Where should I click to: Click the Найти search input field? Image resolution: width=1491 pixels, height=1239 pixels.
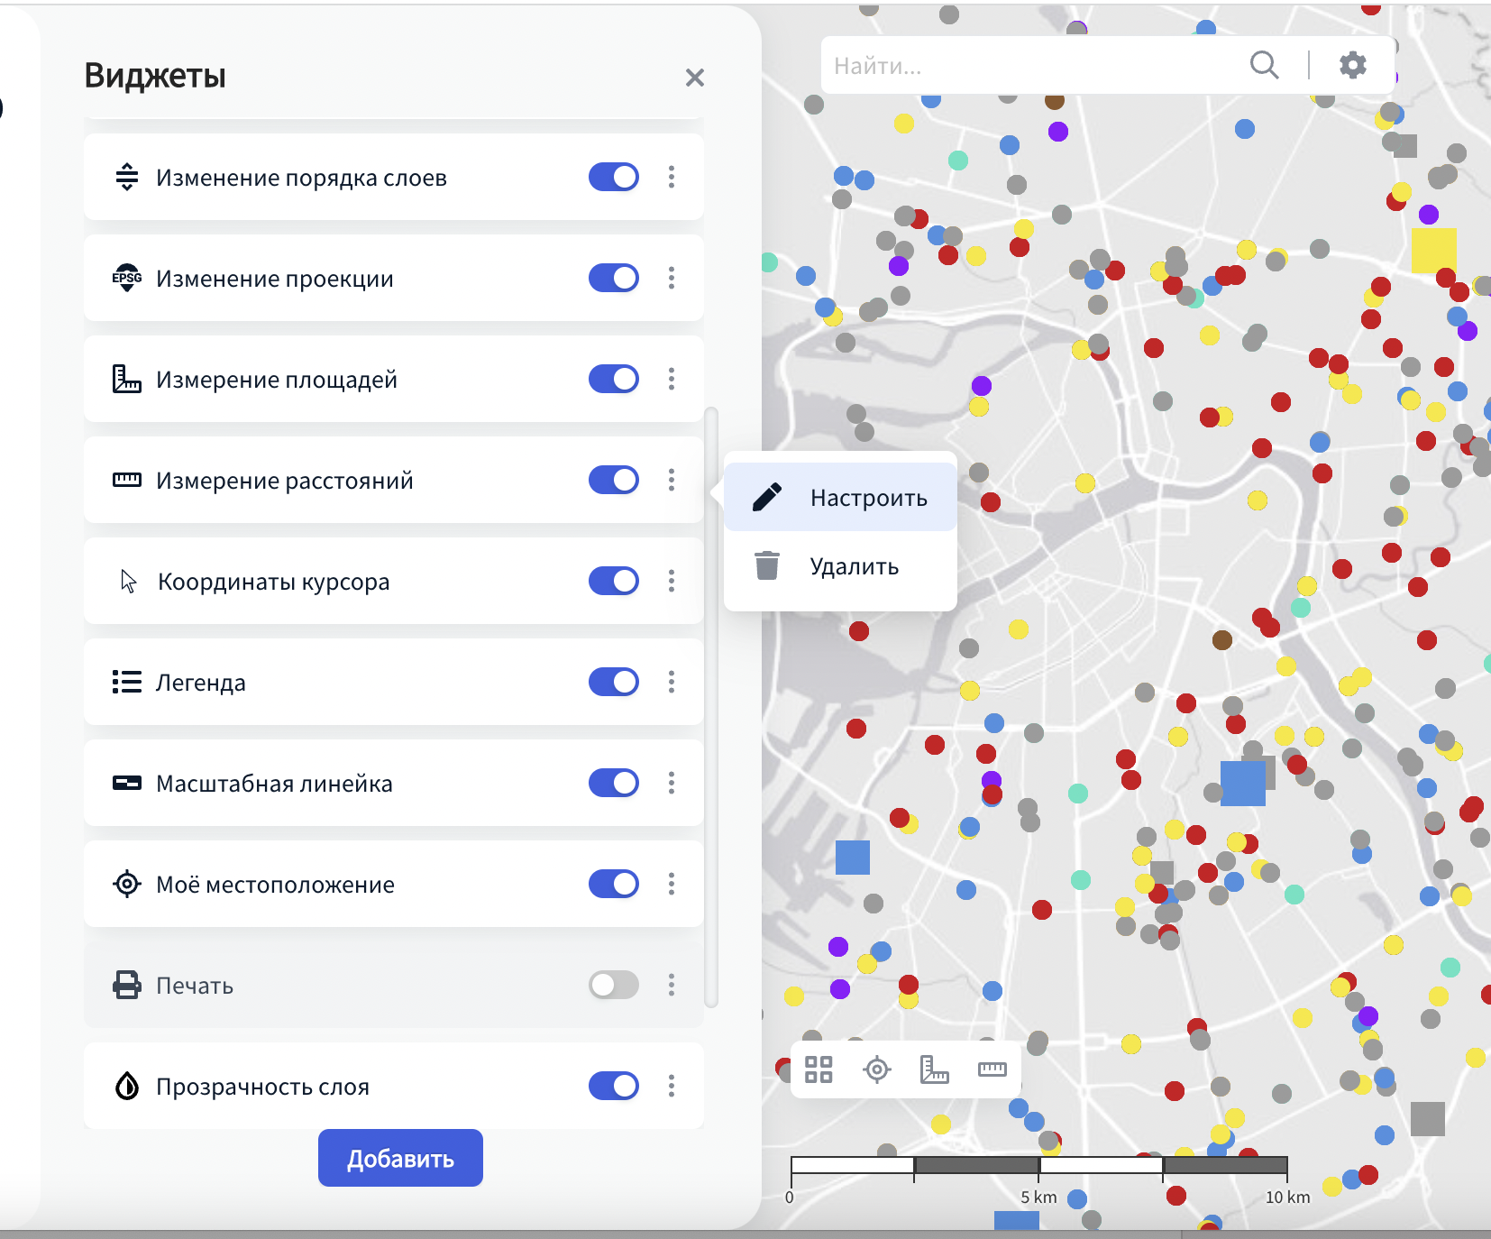(x=1028, y=66)
